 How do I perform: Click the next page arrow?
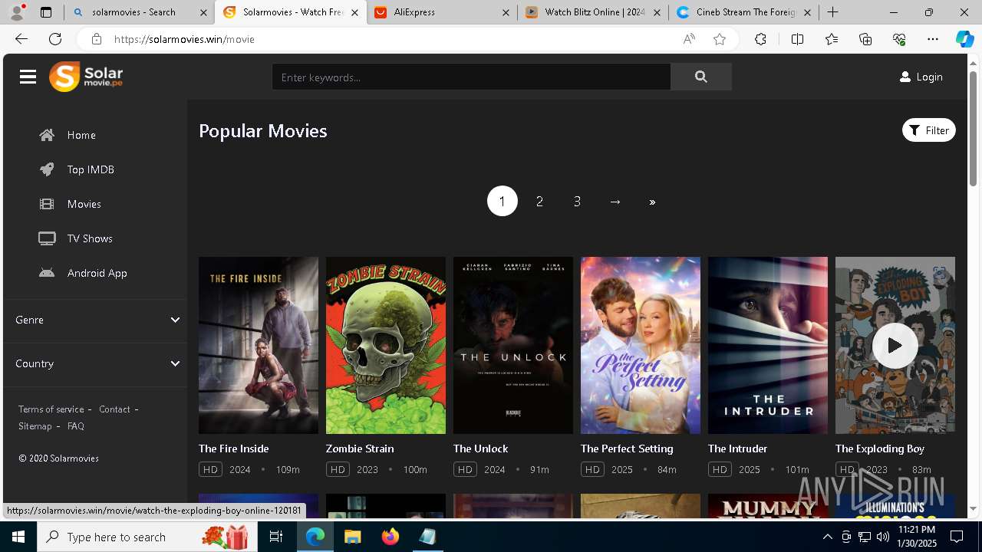615,201
